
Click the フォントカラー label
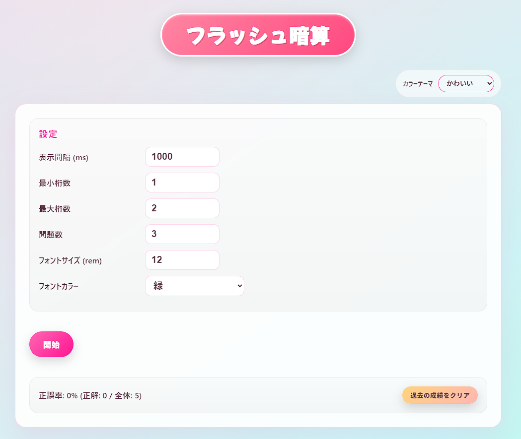(x=59, y=286)
